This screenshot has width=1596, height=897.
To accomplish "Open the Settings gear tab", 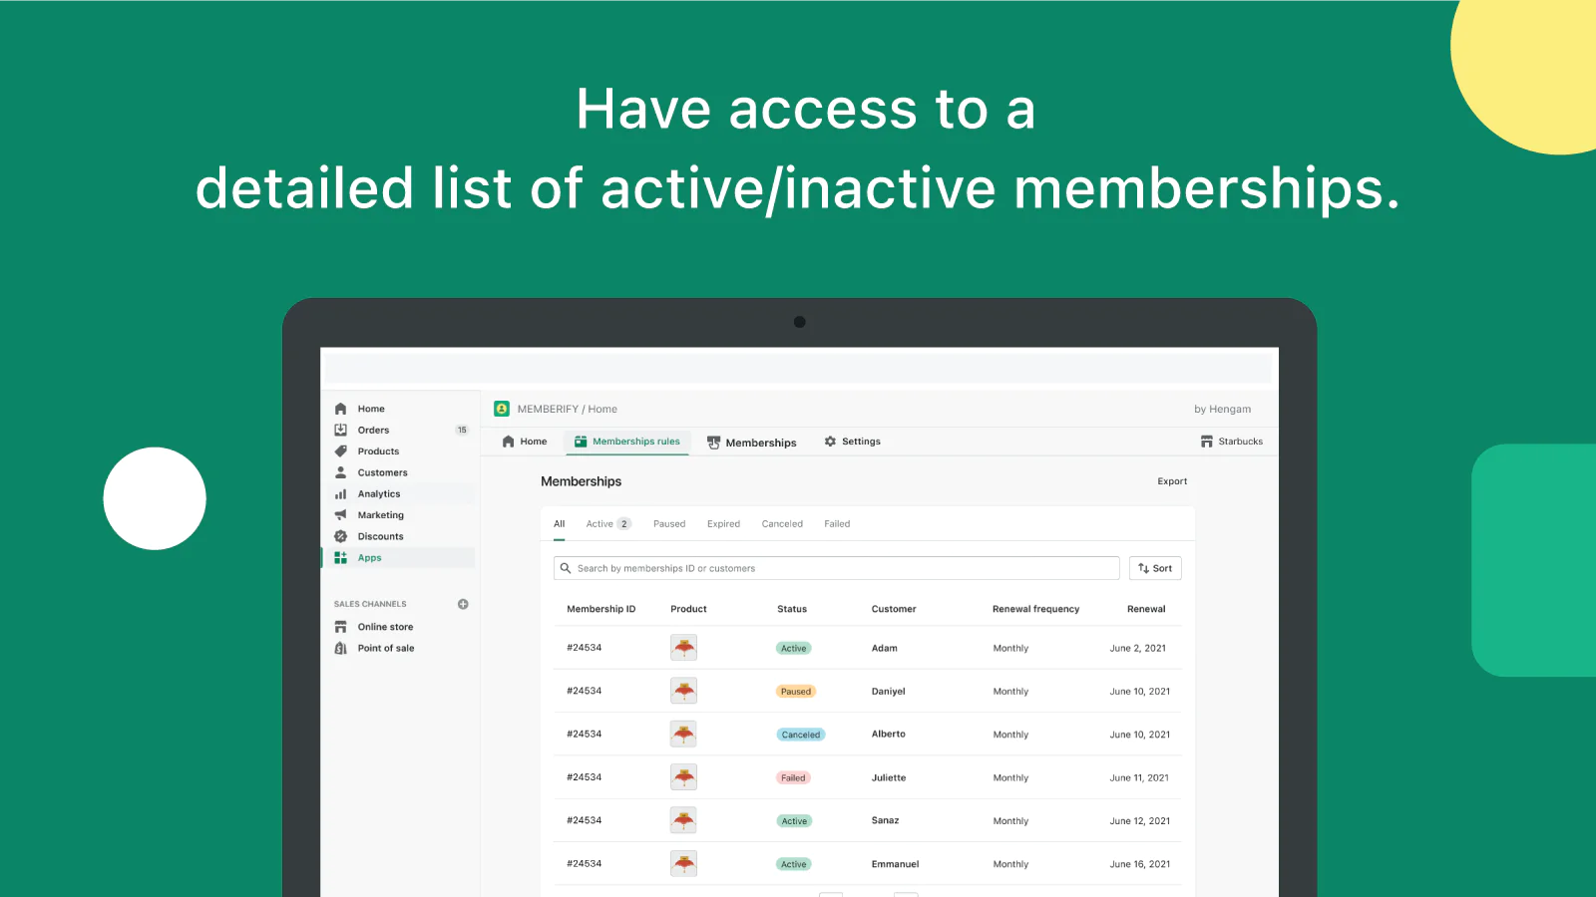I will pyautogui.click(x=852, y=442).
